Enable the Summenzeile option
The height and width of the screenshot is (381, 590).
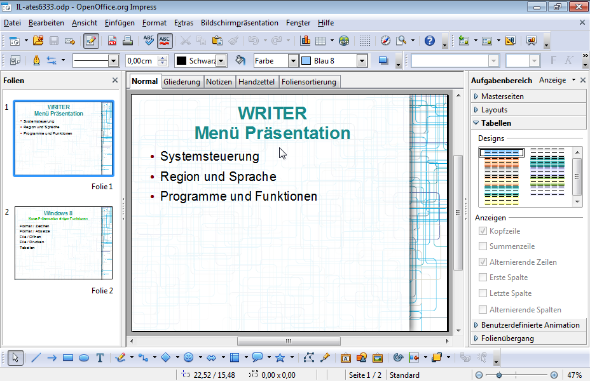click(x=483, y=246)
